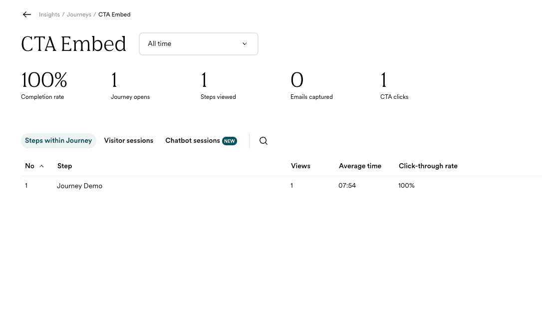
Task: Sort by the Views column header
Action: pyautogui.click(x=300, y=166)
